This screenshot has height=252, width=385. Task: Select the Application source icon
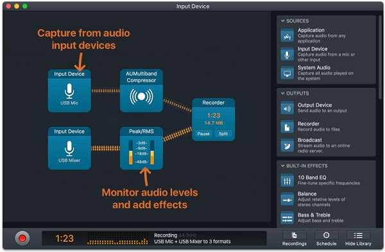click(287, 35)
